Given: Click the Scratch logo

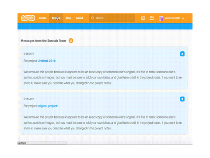Looking at the screenshot, I should click(28, 18).
